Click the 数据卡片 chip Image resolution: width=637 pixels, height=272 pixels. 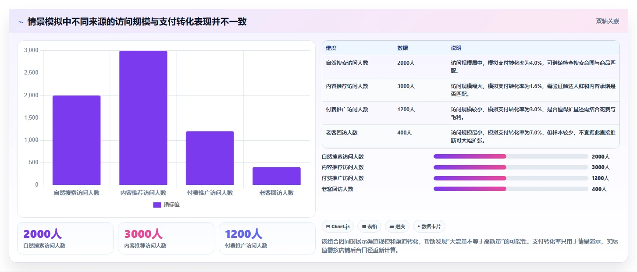tap(429, 226)
